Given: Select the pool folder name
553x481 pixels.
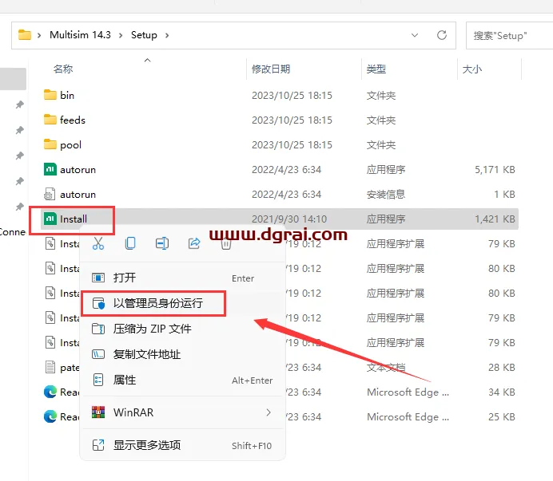Looking at the screenshot, I should [x=70, y=145].
